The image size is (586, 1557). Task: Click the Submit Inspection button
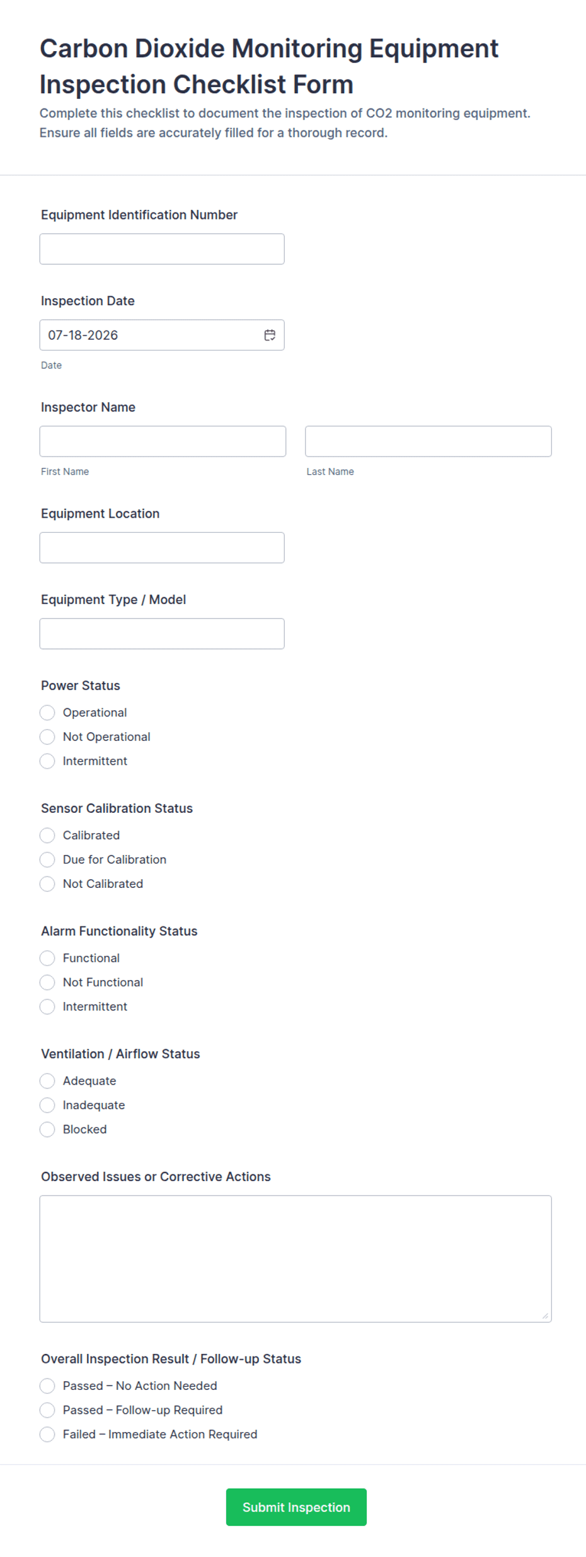coord(296,1507)
